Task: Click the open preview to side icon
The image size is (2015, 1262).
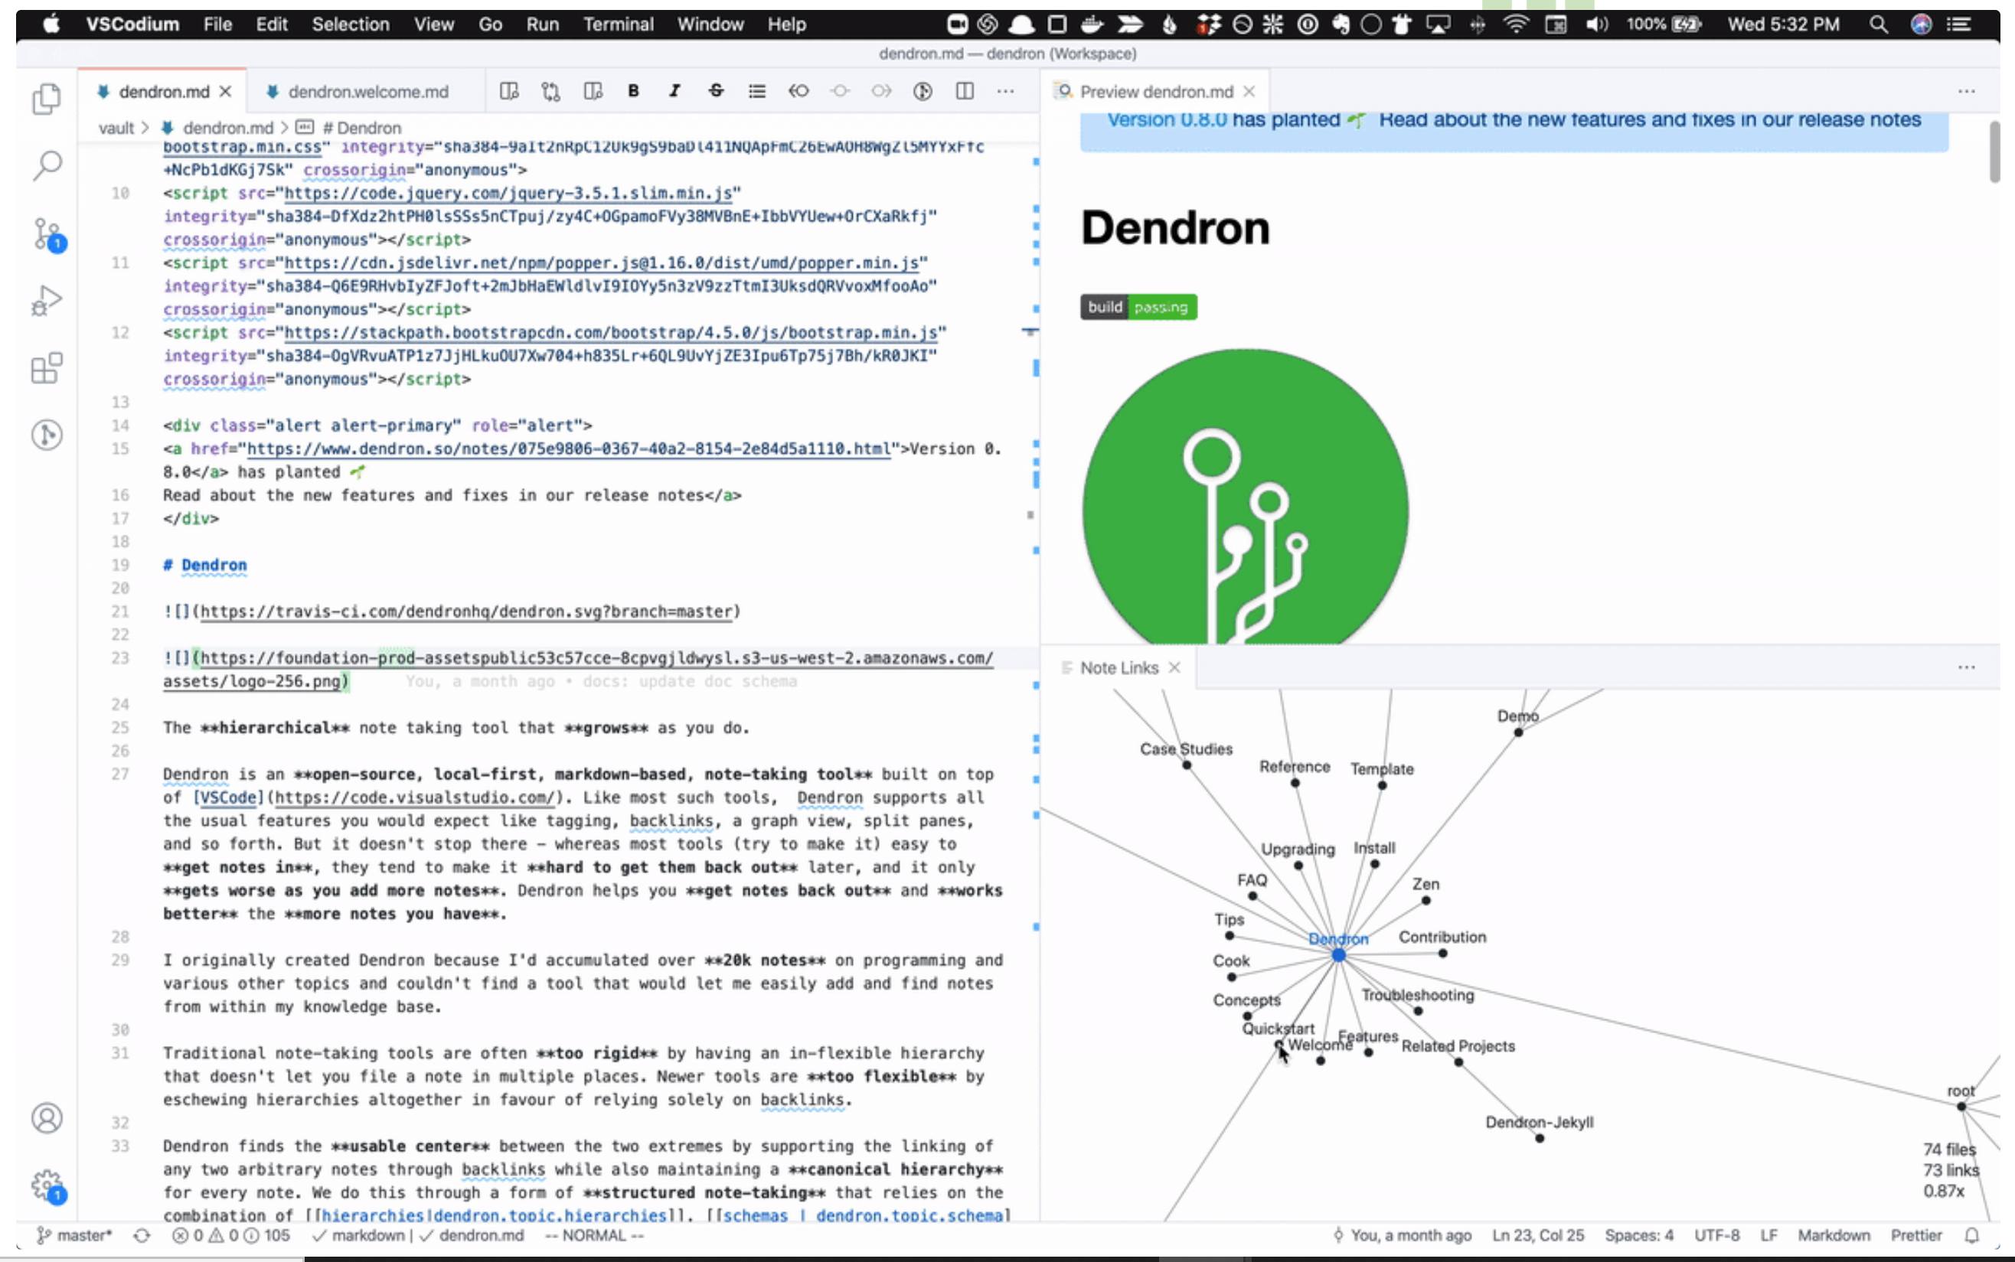Action: [509, 91]
